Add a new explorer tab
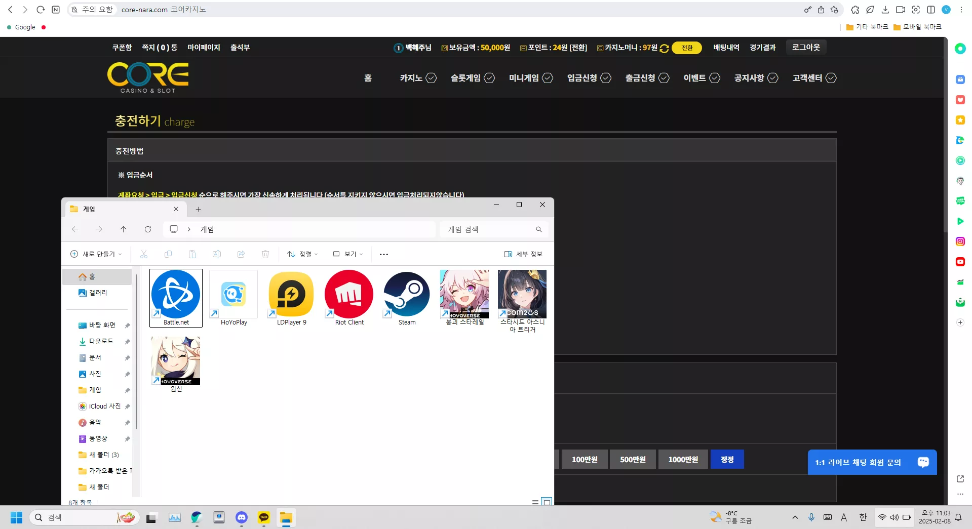The image size is (972, 529). click(x=199, y=209)
